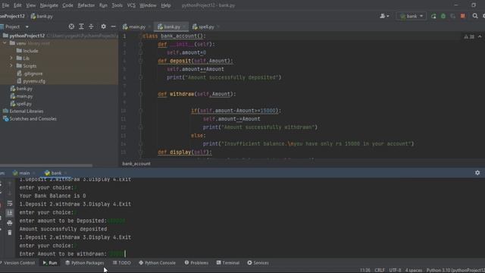Open the Refactor menu
The width and height of the screenshot is (485, 273).
point(86,5)
